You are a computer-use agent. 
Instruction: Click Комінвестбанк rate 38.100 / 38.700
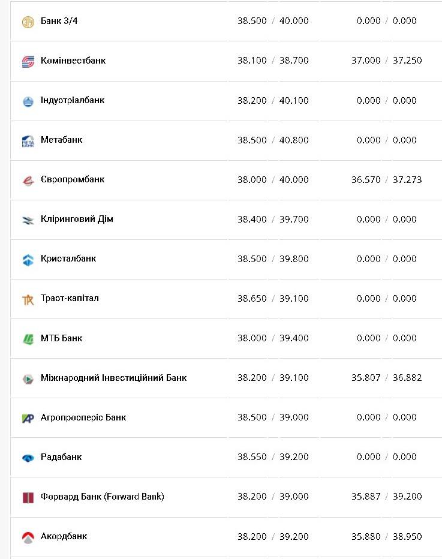point(273,61)
